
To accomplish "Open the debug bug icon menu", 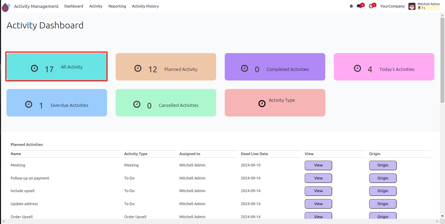I will (351, 6).
